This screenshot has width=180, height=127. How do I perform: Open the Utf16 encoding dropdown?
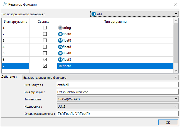[176, 106]
